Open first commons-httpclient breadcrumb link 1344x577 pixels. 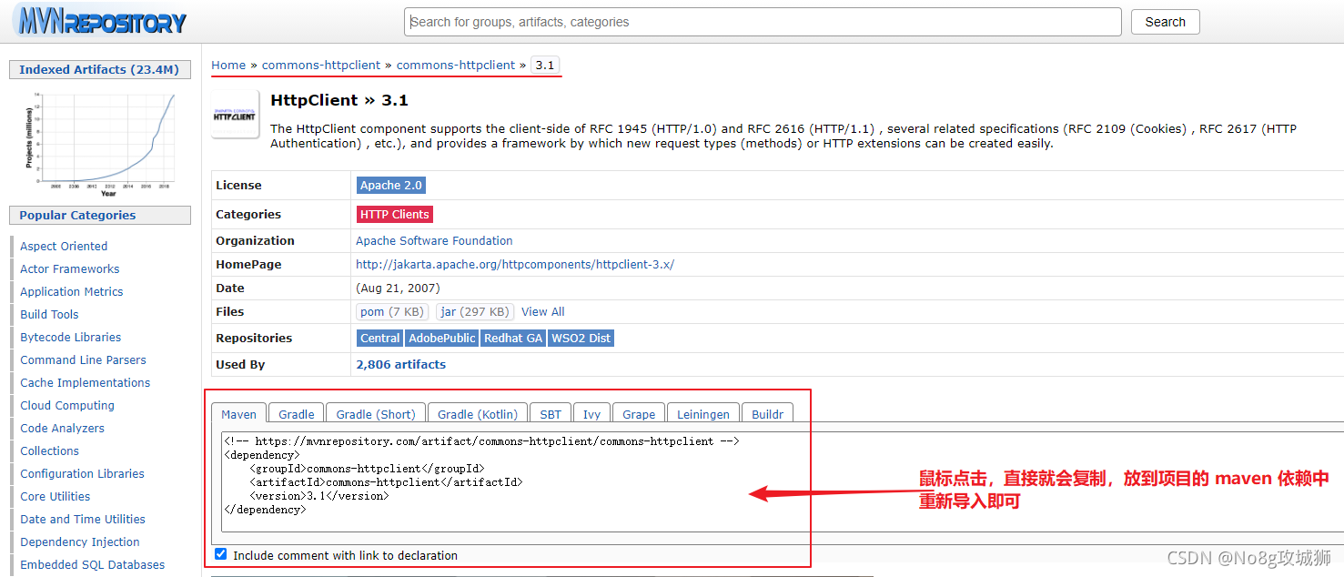[x=321, y=65]
